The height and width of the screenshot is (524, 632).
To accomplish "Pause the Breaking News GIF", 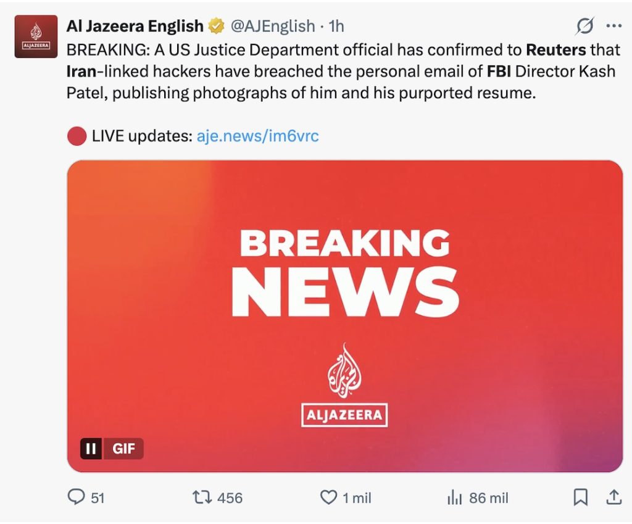I will point(91,449).
